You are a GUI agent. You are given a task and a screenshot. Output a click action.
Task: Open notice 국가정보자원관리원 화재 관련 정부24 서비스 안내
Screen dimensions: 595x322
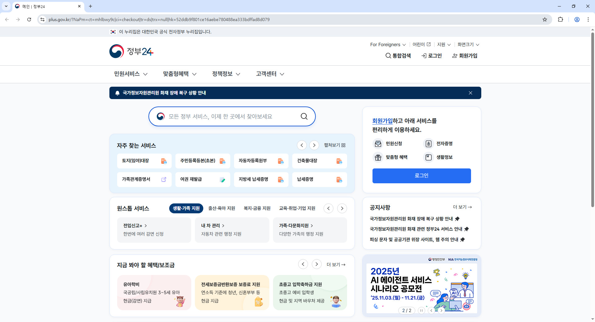click(419, 229)
